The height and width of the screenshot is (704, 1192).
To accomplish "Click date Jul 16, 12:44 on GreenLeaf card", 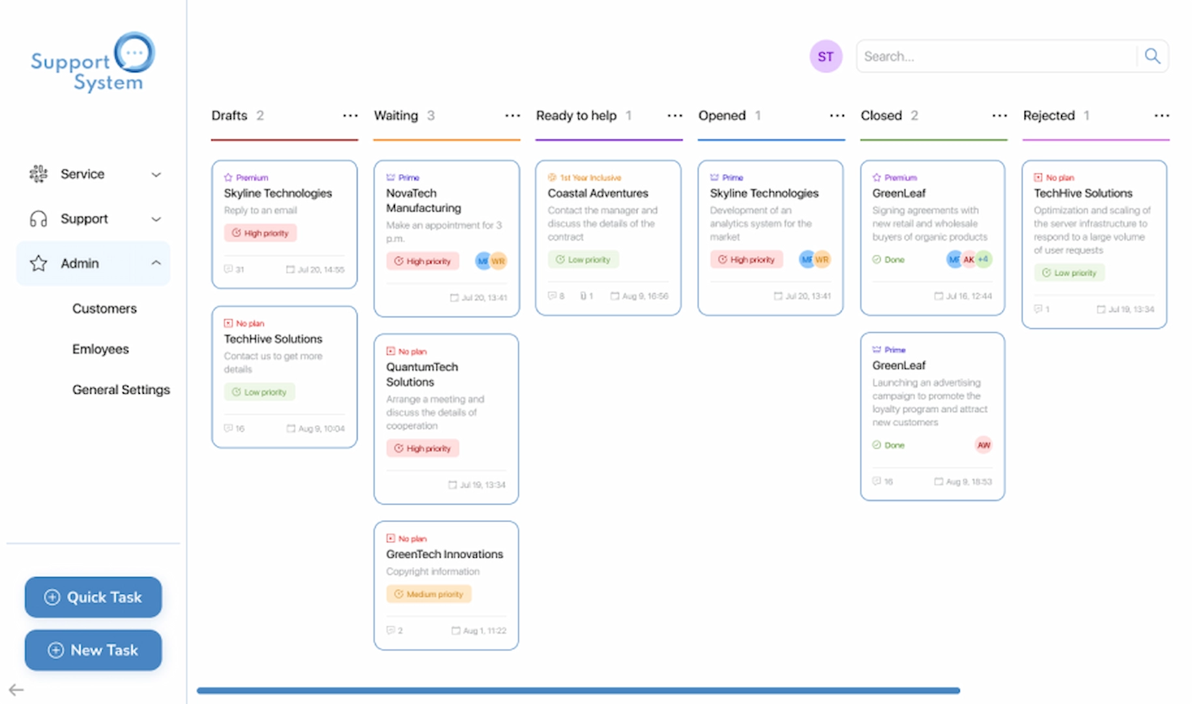I will click(x=963, y=296).
